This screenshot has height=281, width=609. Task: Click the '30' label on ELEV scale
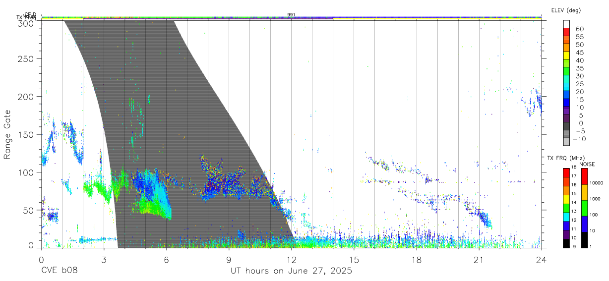579,76
